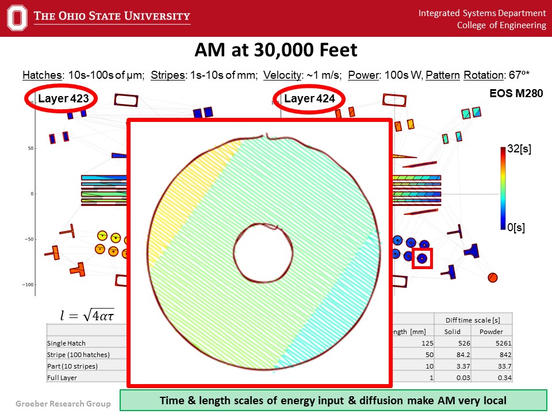
Task: Select the Single Hatch table row label
Action: [x=65, y=343]
